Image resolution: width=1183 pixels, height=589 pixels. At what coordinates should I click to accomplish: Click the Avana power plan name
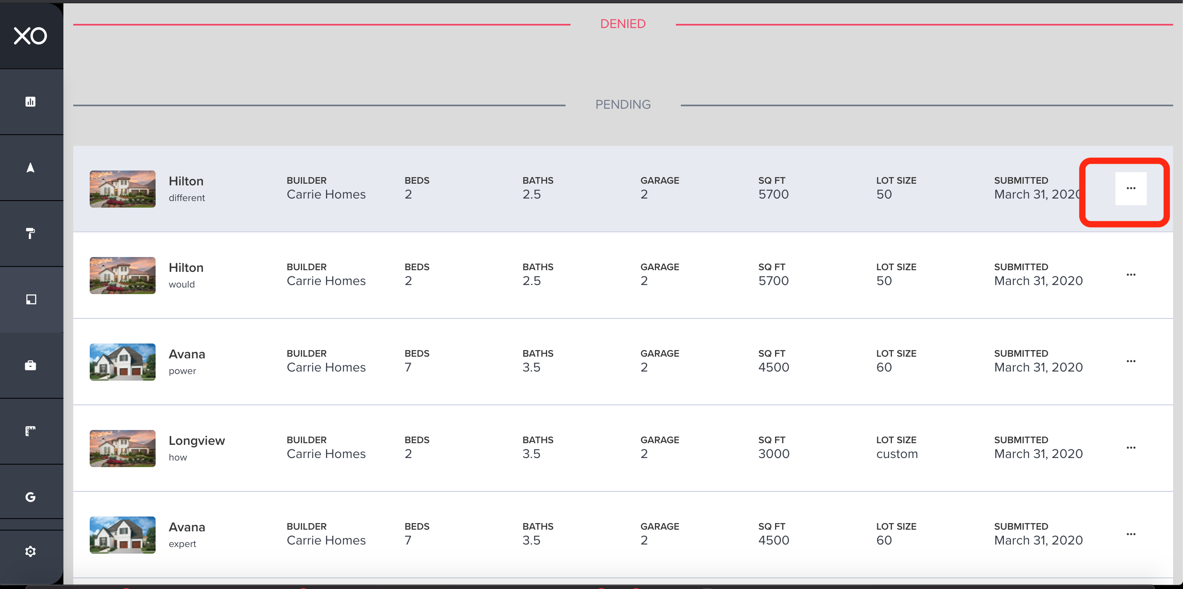click(186, 354)
